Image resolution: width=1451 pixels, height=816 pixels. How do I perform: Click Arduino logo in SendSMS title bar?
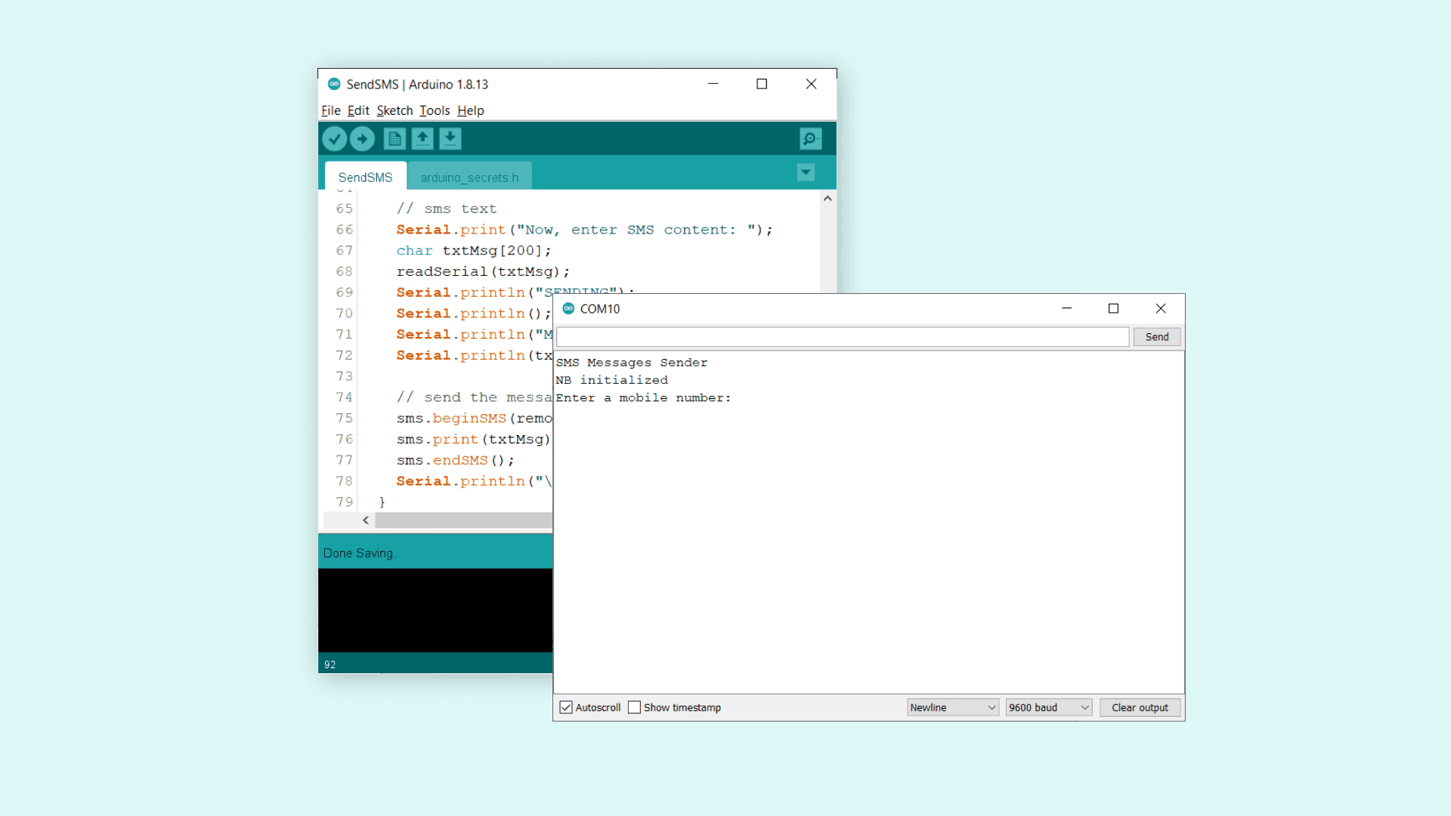click(x=334, y=84)
